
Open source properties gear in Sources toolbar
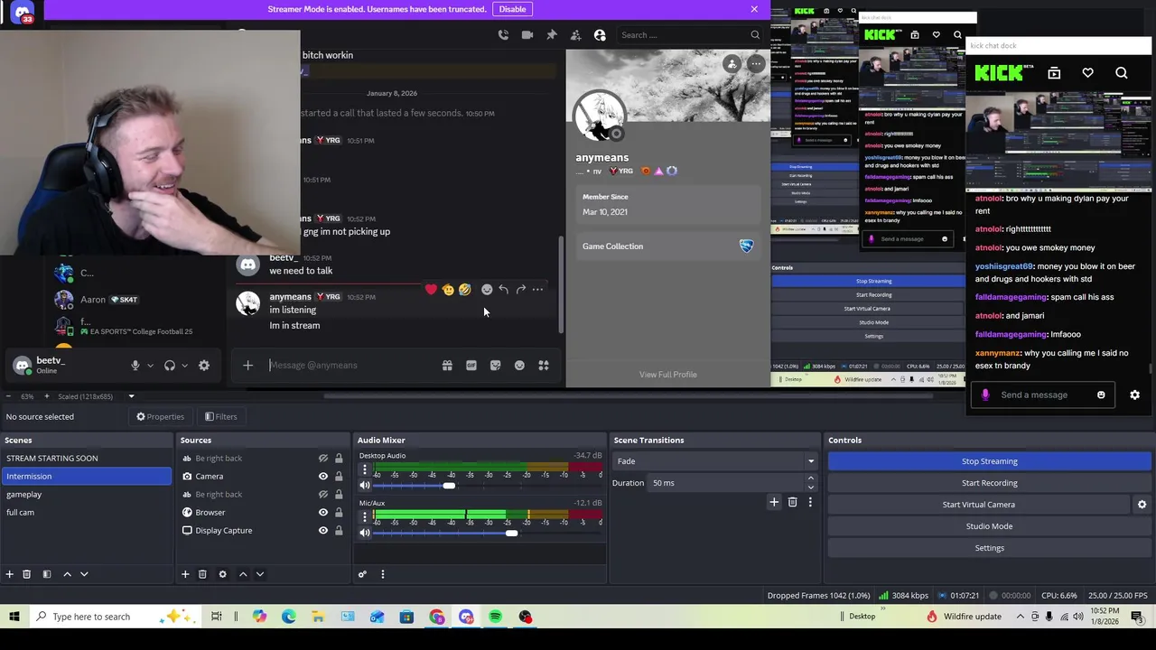point(222,574)
